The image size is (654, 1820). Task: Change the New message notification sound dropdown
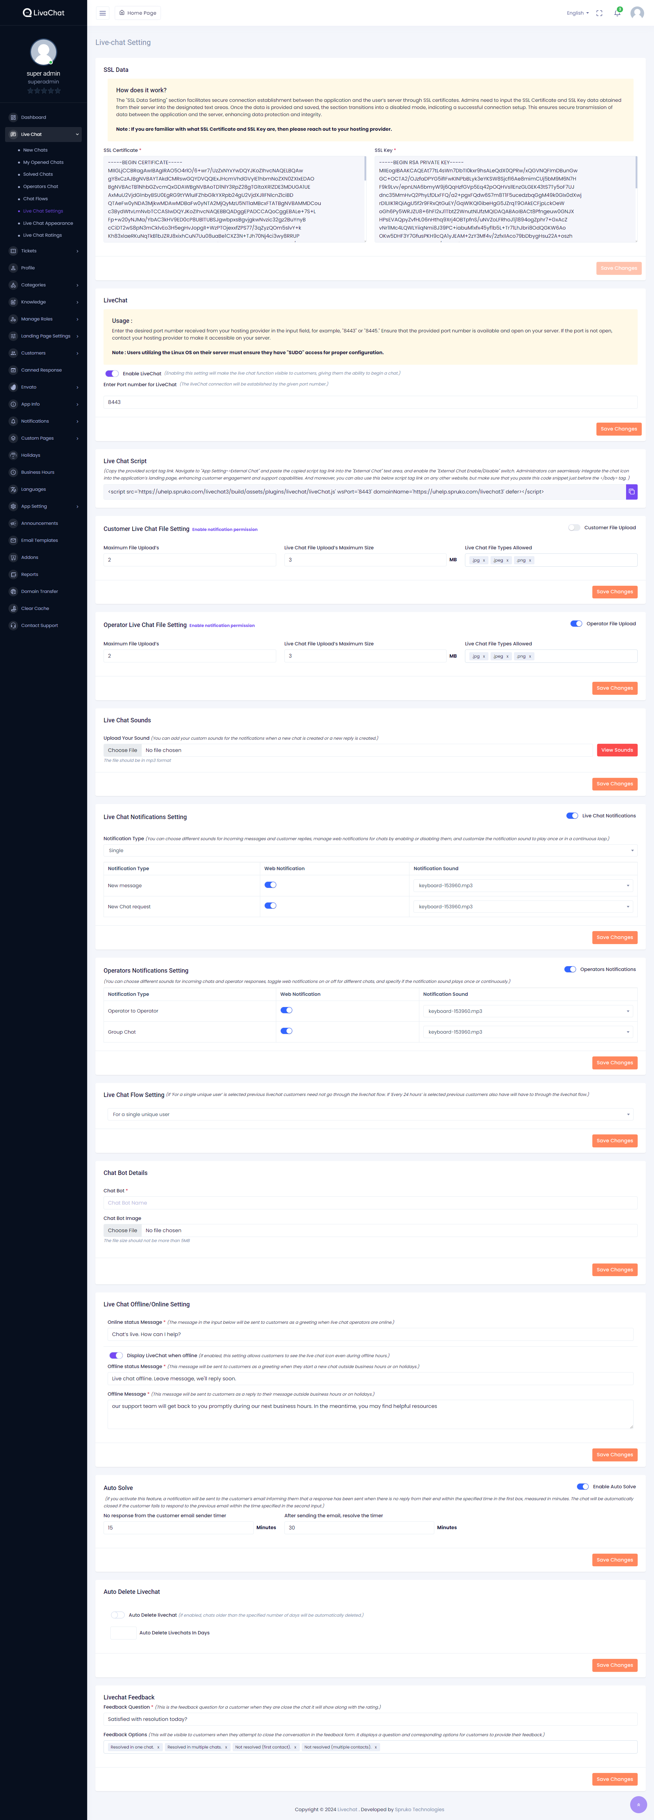(x=521, y=884)
